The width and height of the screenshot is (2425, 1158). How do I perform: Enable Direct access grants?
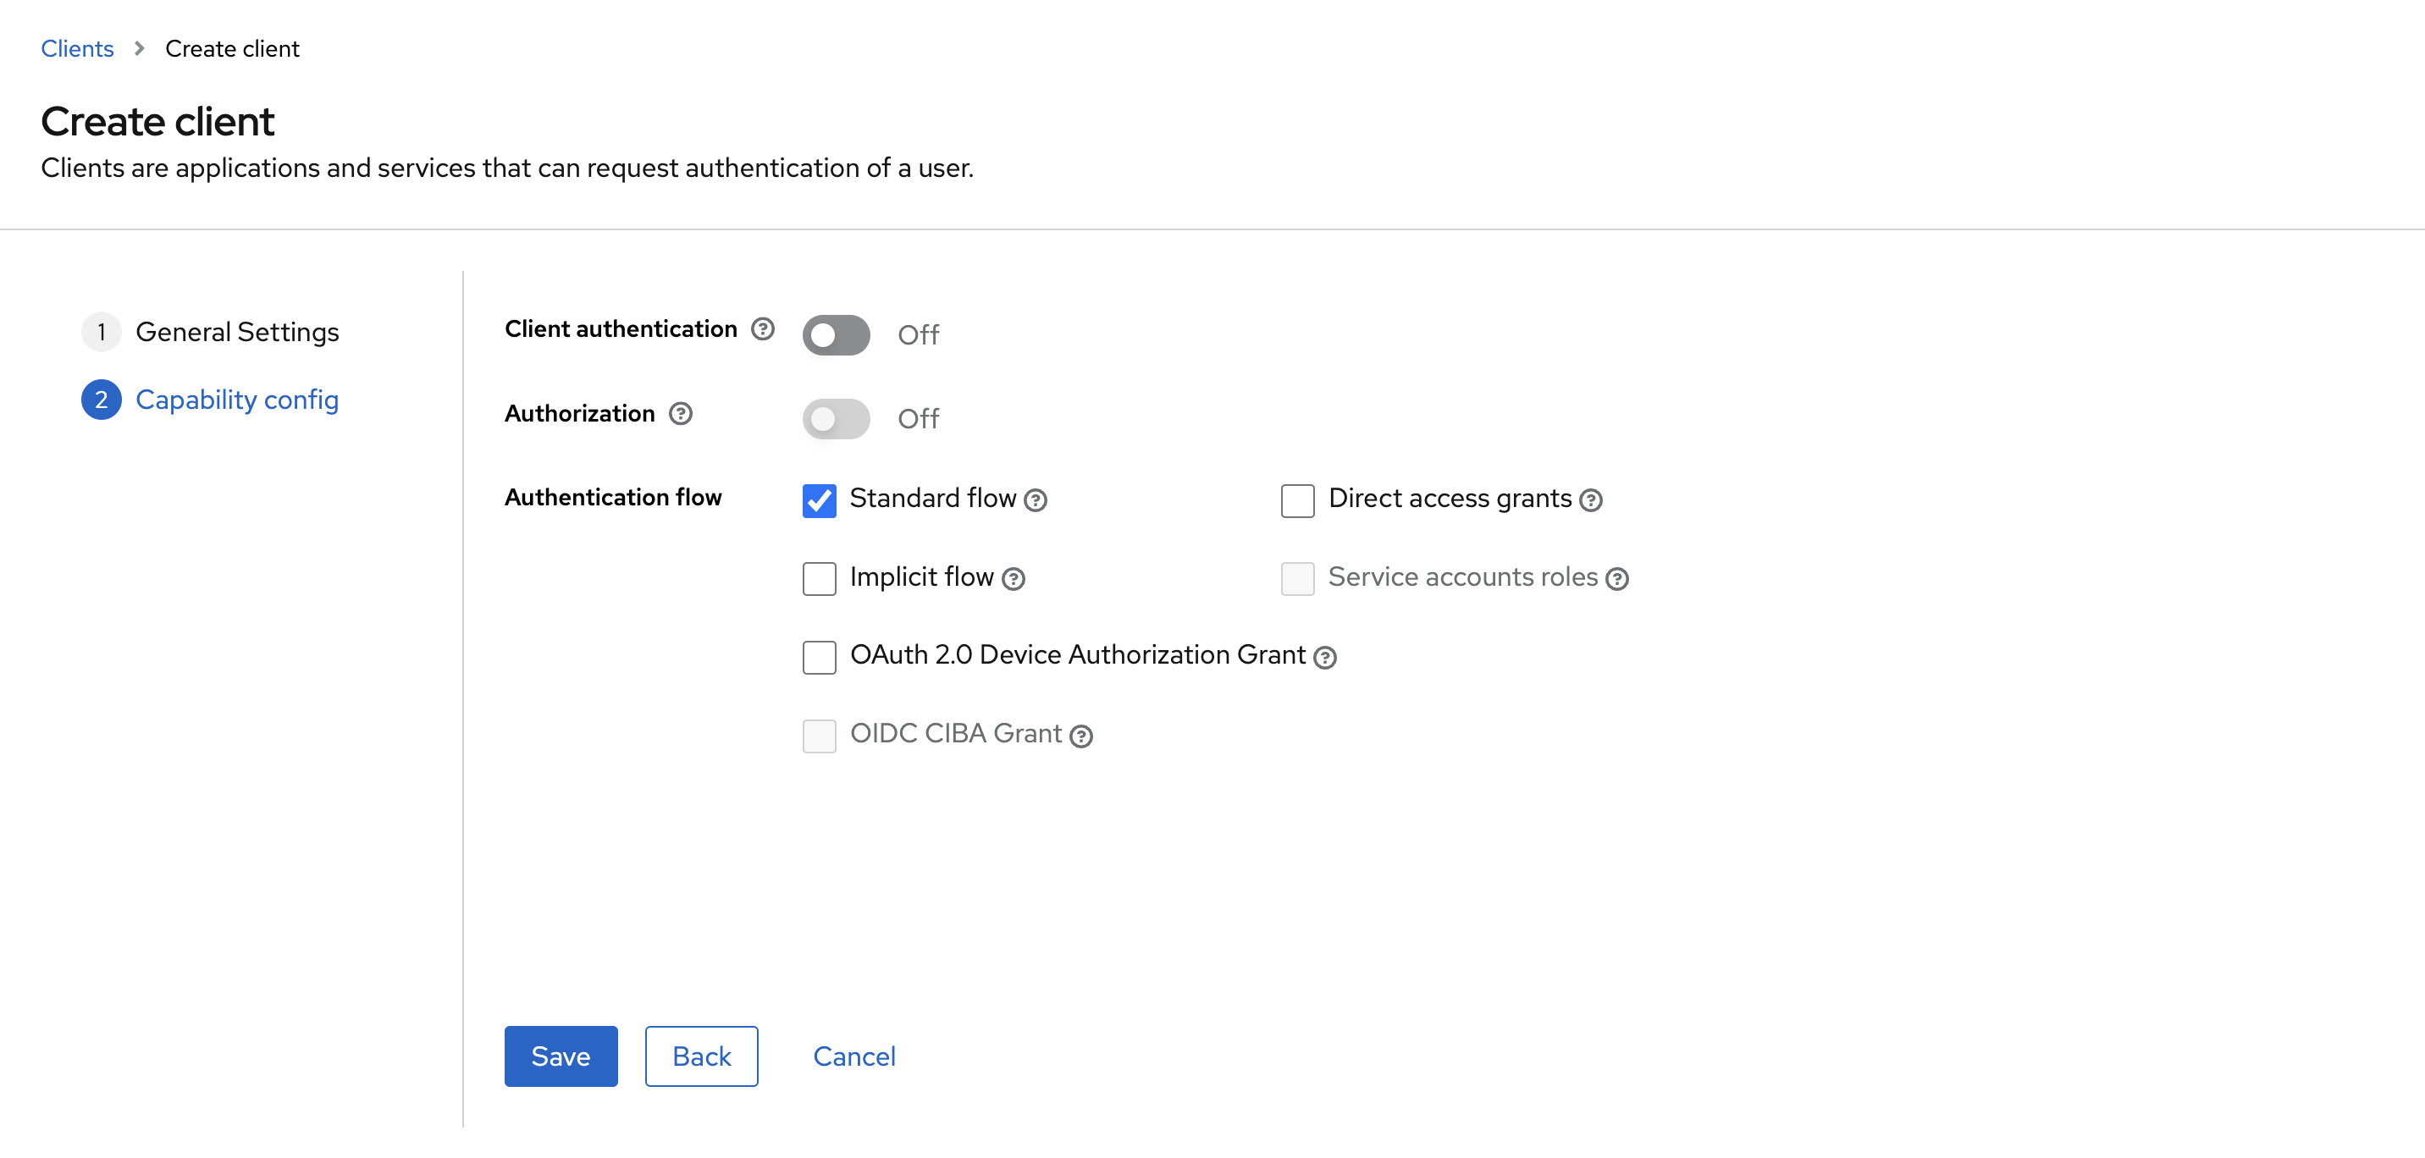pos(1298,500)
